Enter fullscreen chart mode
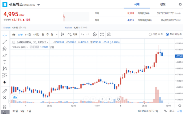The image size is (183, 114). point(102,34)
